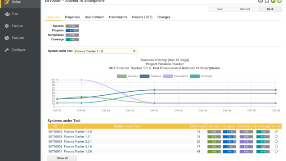
Task: Sort by the Compliance column header
Action: click(x=246, y=126)
